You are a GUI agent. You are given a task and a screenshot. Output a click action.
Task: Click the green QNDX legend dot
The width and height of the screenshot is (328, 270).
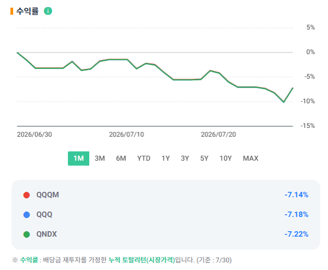tap(27, 234)
